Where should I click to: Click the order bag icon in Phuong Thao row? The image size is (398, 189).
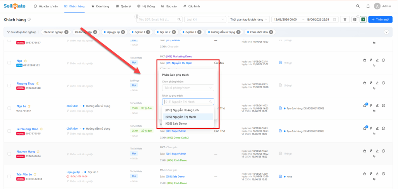(x=365, y=83)
